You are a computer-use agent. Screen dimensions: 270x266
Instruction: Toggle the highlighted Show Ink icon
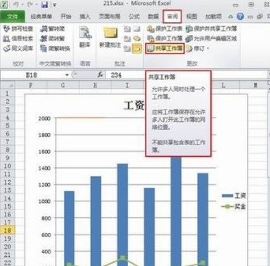point(137,48)
